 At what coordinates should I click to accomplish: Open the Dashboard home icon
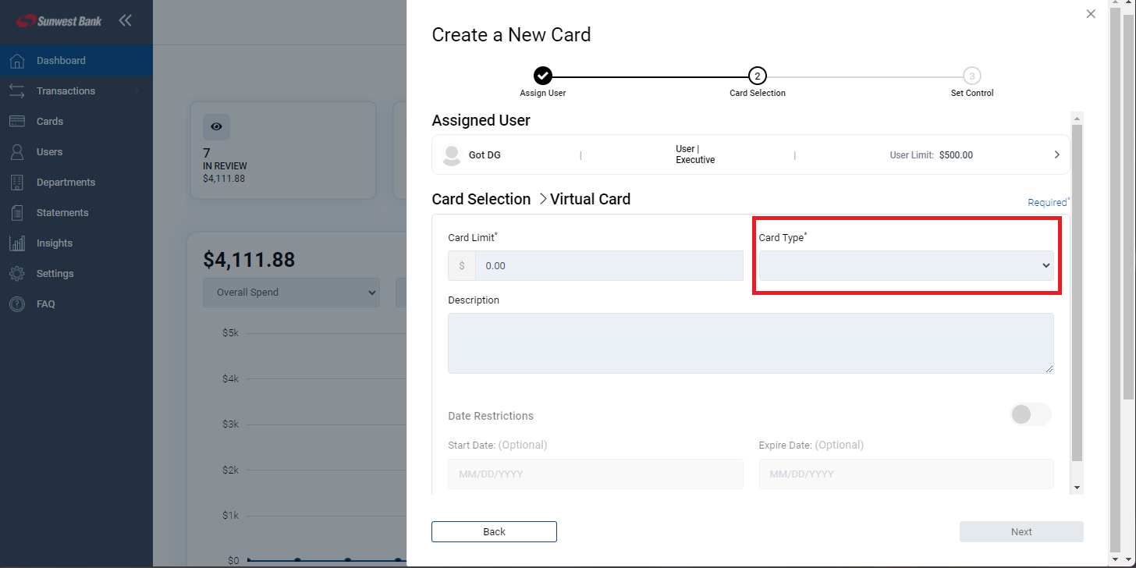[16, 60]
